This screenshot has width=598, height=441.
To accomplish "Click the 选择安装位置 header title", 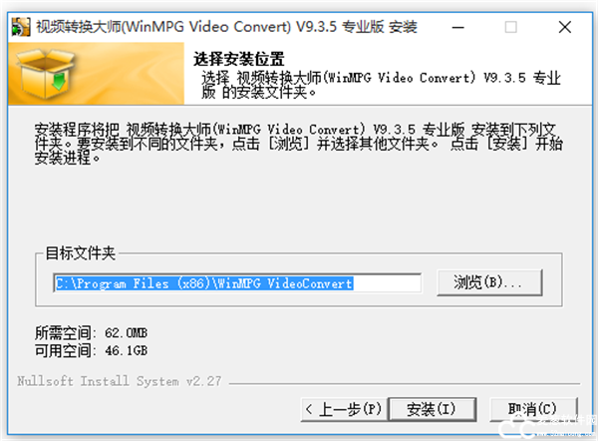I will pos(239,59).
